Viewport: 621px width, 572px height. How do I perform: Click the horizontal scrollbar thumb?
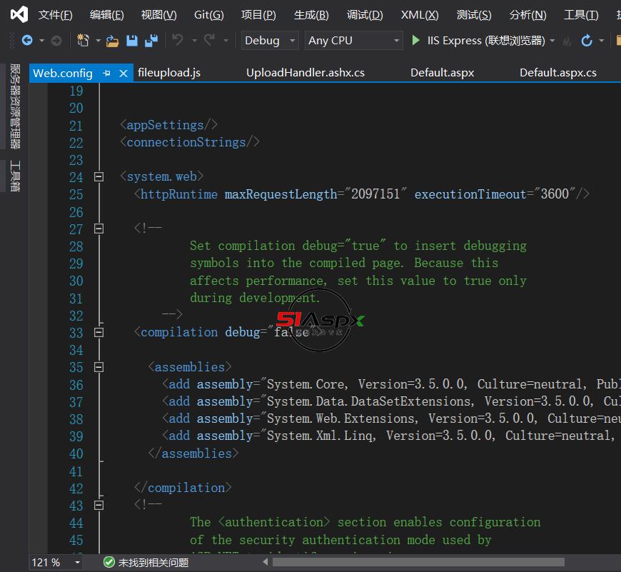pos(418,562)
